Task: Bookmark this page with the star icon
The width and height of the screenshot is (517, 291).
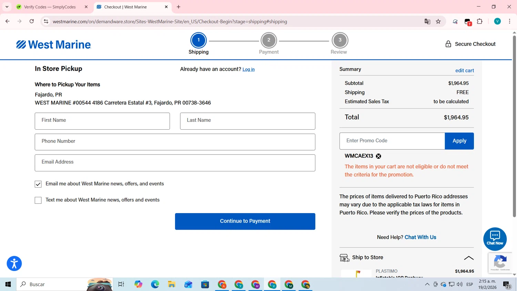Action: click(438, 21)
